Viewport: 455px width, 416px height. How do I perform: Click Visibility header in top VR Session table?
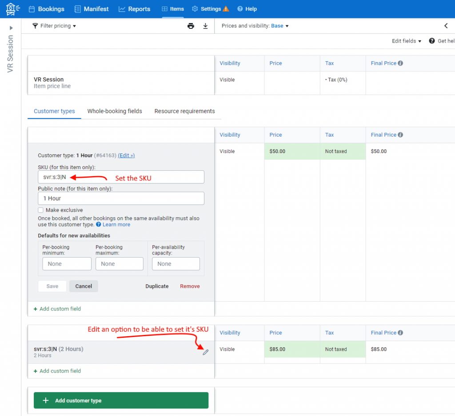point(230,63)
